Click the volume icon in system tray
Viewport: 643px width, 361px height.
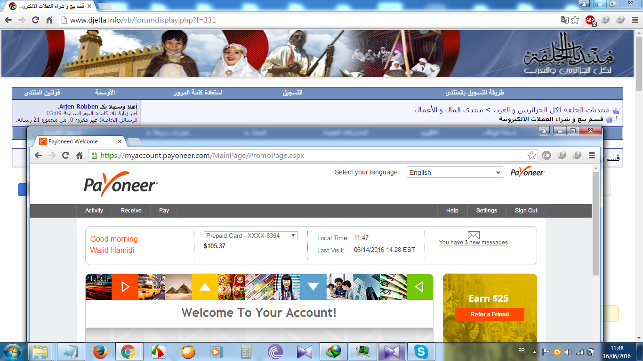coord(569,352)
